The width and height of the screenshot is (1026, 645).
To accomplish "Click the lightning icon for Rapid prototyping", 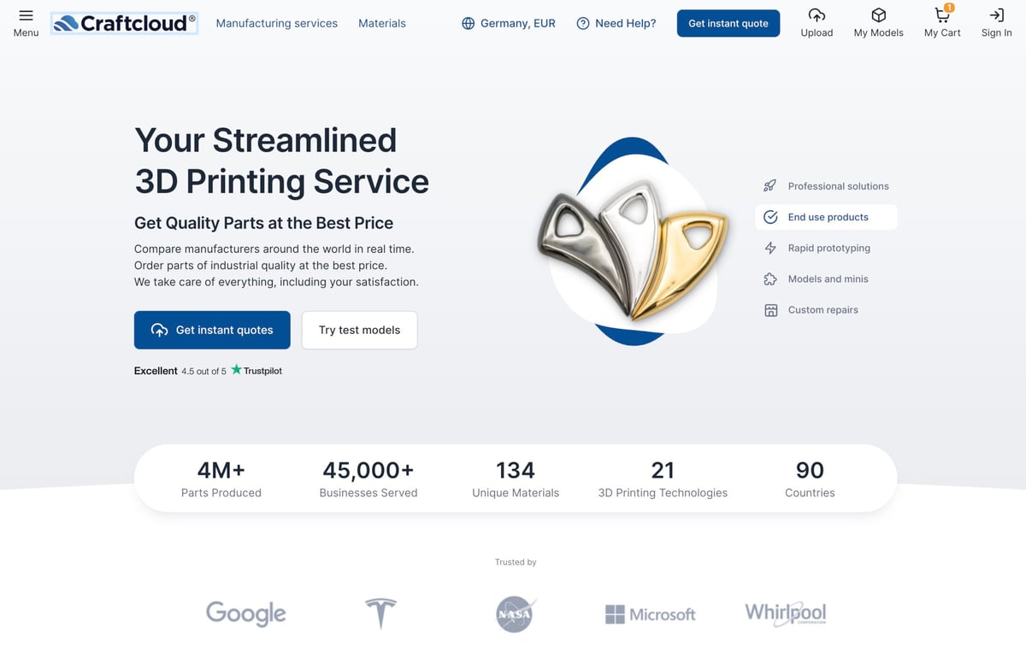I will [770, 248].
